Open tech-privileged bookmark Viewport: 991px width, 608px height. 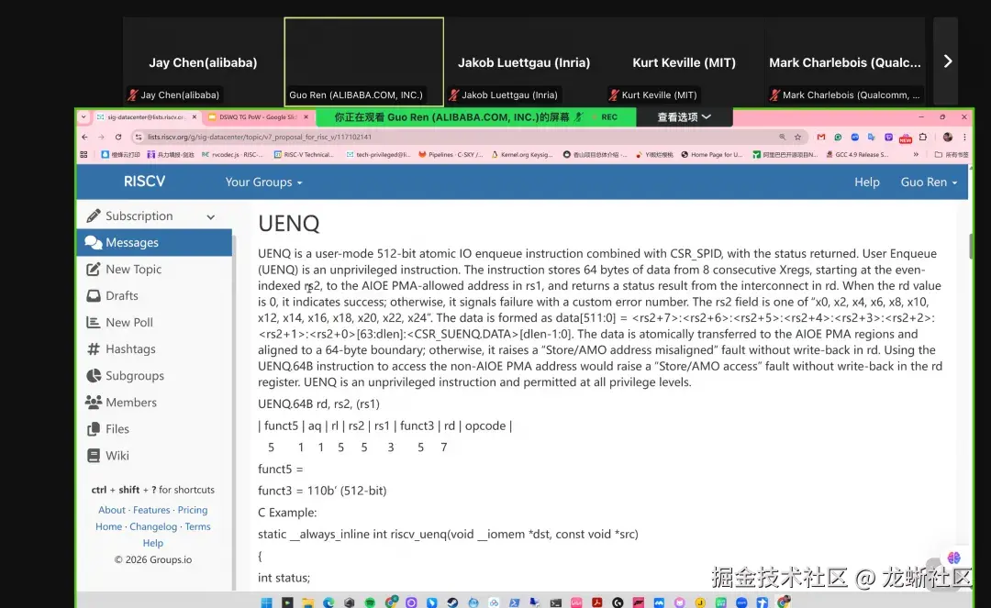[x=377, y=154]
